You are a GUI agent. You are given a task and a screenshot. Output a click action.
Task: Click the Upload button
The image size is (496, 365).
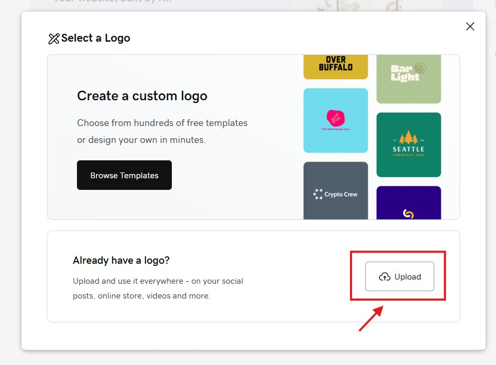400,276
